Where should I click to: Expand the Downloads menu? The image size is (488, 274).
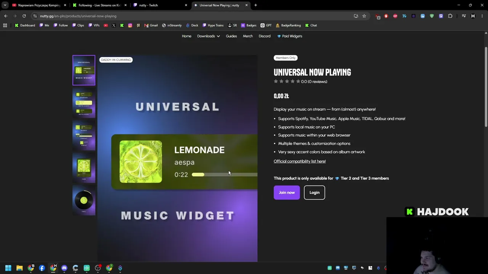click(208, 36)
